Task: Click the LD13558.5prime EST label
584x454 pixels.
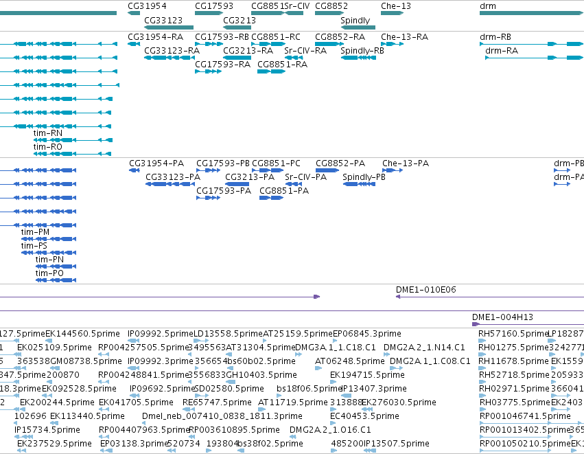Action: pyautogui.click(x=229, y=334)
